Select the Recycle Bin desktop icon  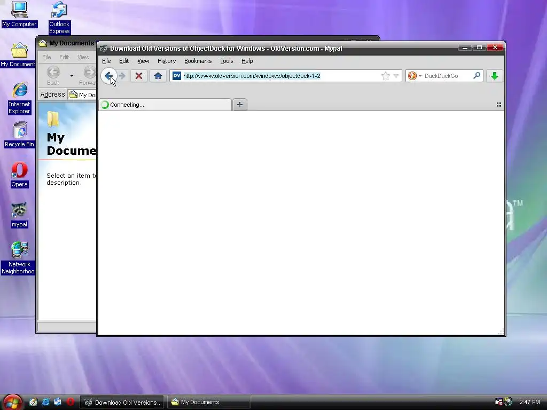tap(20, 135)
